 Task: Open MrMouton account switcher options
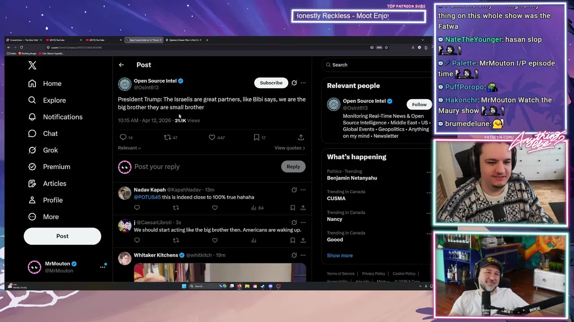[x=103, y=267]
